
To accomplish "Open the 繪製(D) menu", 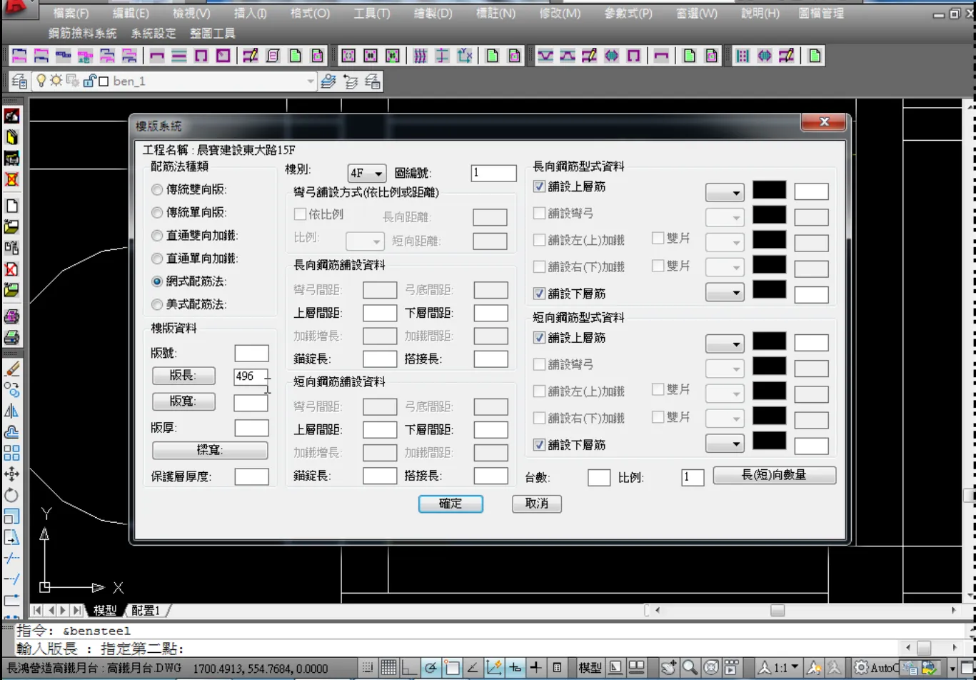I will [x=433, y=14].
